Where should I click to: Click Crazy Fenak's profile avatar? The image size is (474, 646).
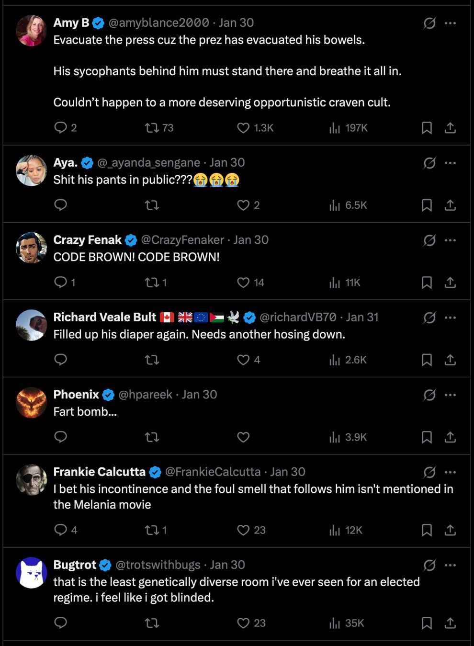(x=32, y=248)
